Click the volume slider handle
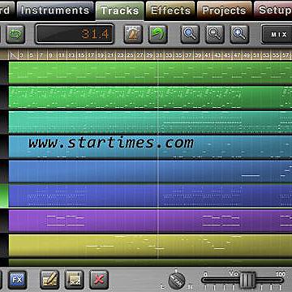This screenshot has height=292, width=292. pos(247,280)
